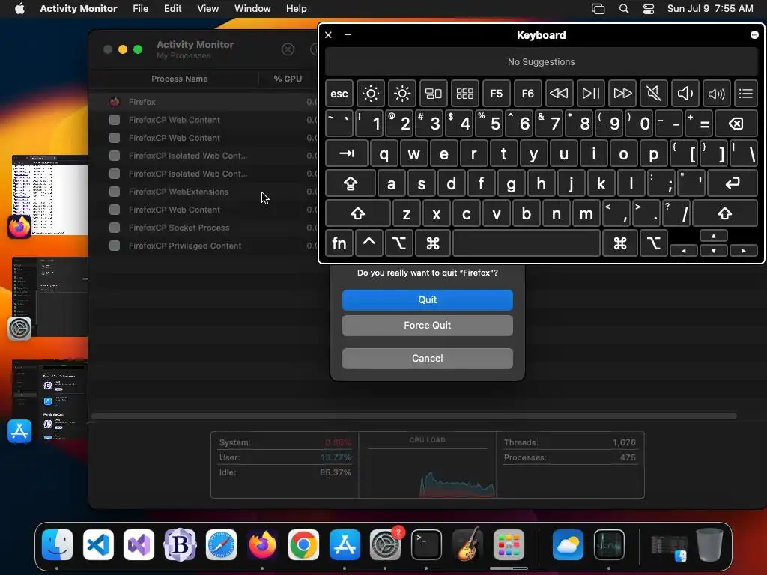
Task: Open the Edit menu
Action: (x=172, y=8)
